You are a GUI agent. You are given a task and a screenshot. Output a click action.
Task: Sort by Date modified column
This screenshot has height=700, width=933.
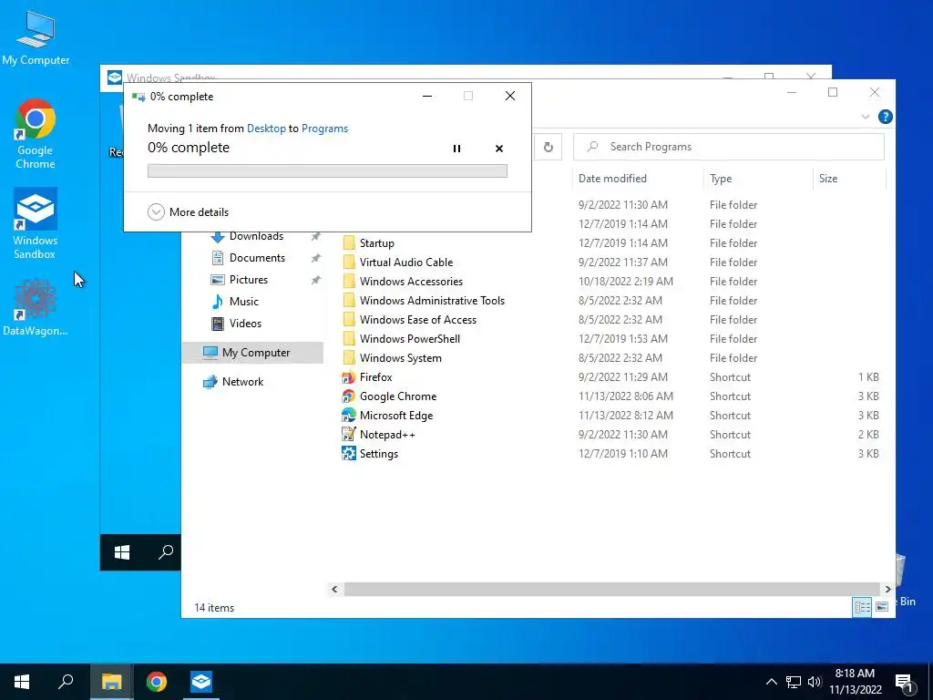[637, 179]
